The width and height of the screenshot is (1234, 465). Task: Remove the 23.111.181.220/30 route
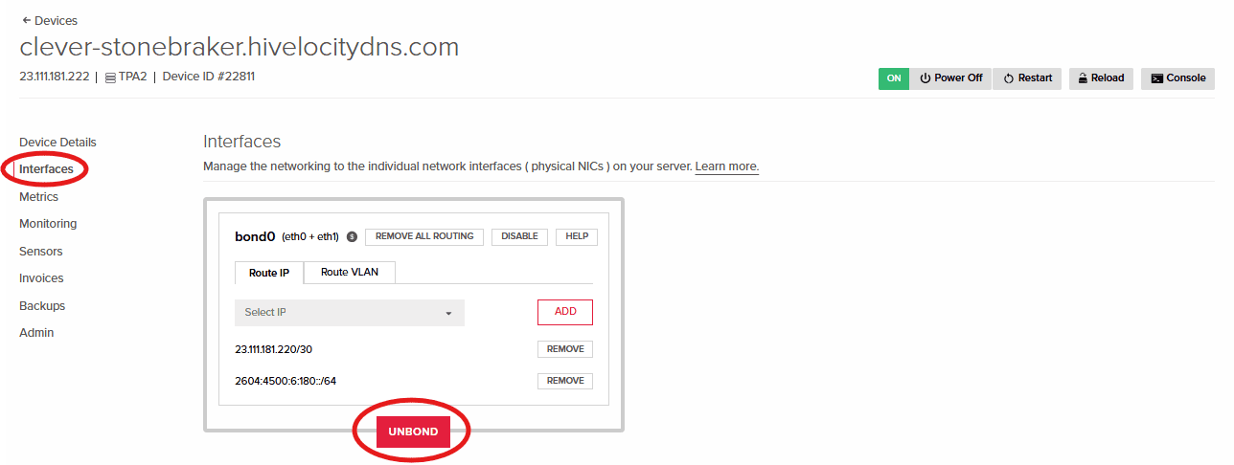(565, 349)
